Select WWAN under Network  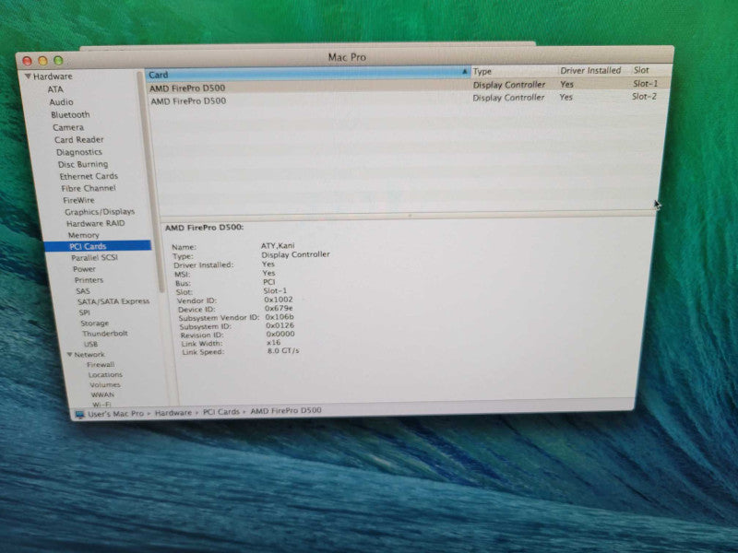click(102, 394)
